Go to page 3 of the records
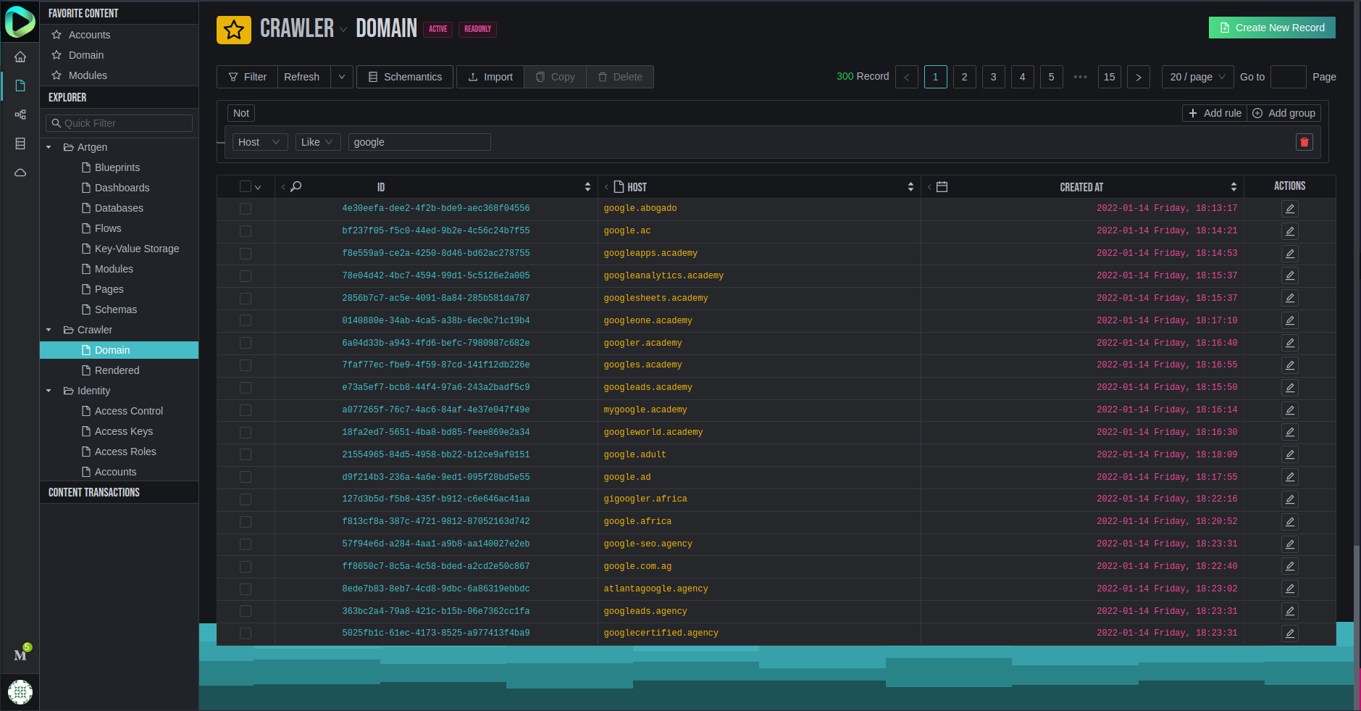1361x711 pixels. point(993,77)
